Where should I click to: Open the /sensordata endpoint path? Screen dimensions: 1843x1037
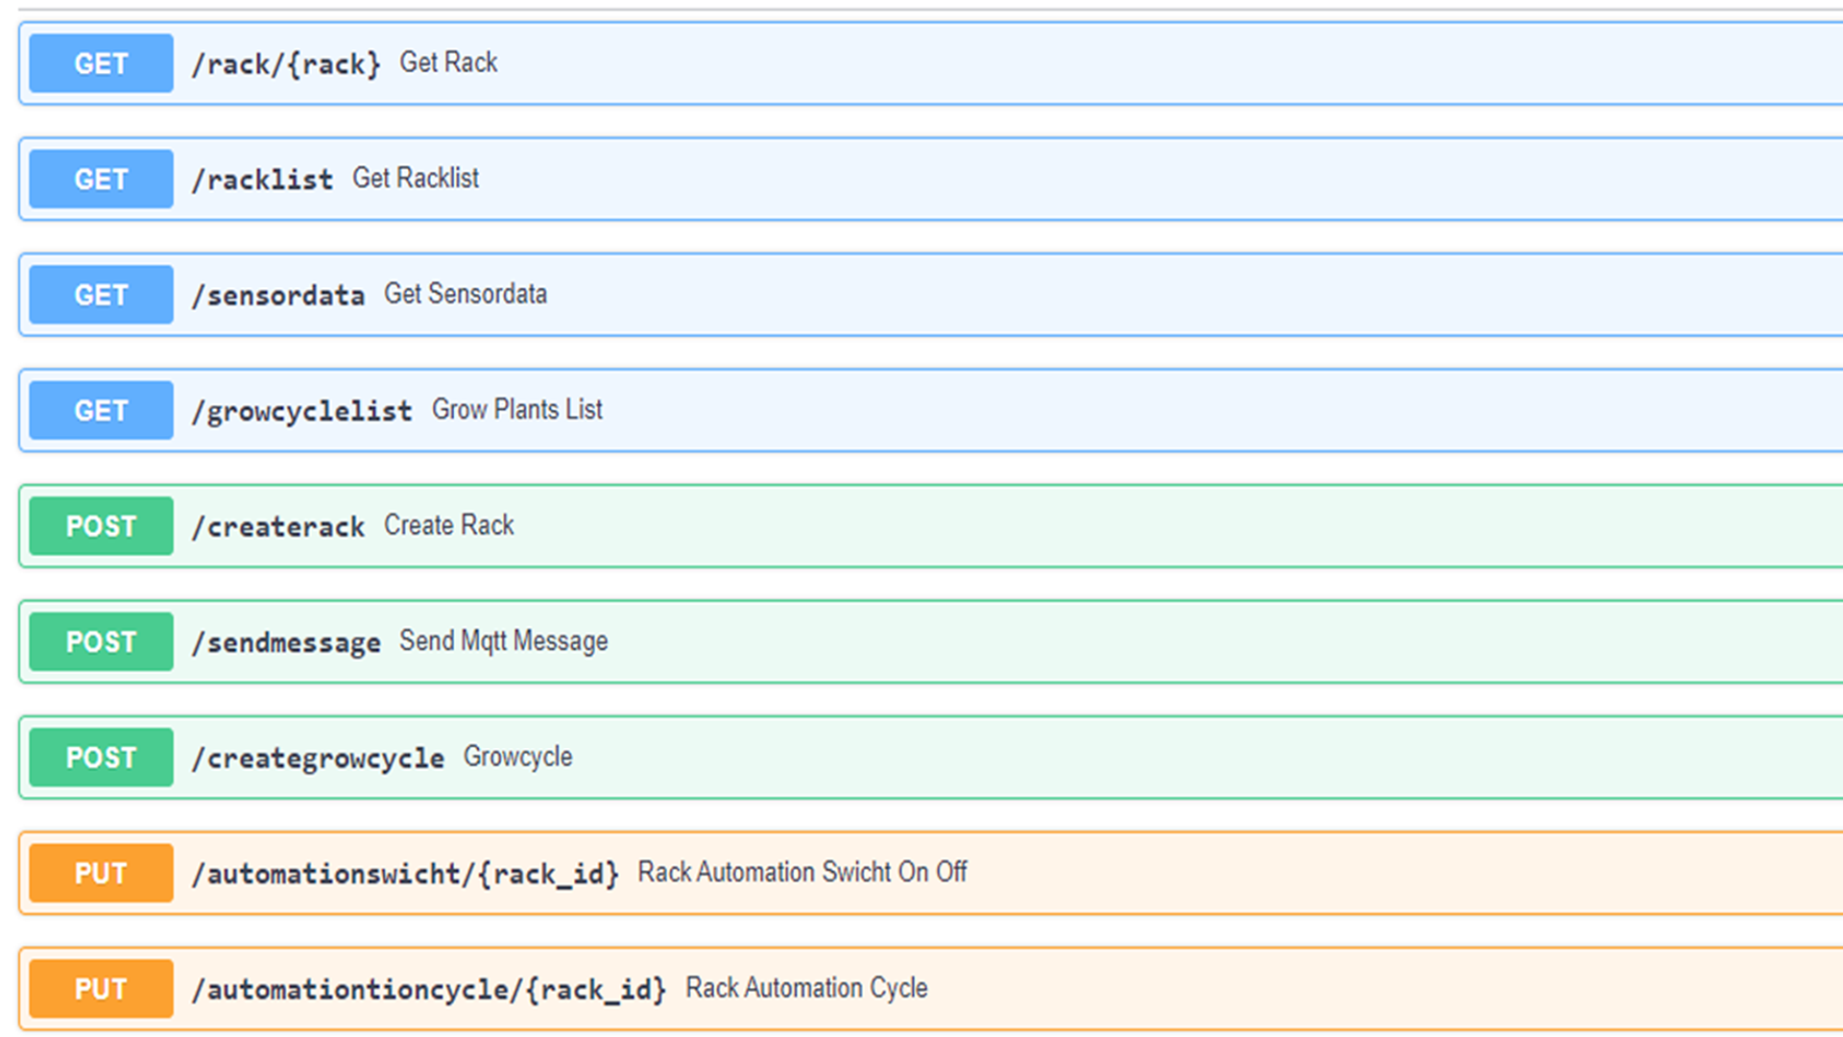(277, 296)
